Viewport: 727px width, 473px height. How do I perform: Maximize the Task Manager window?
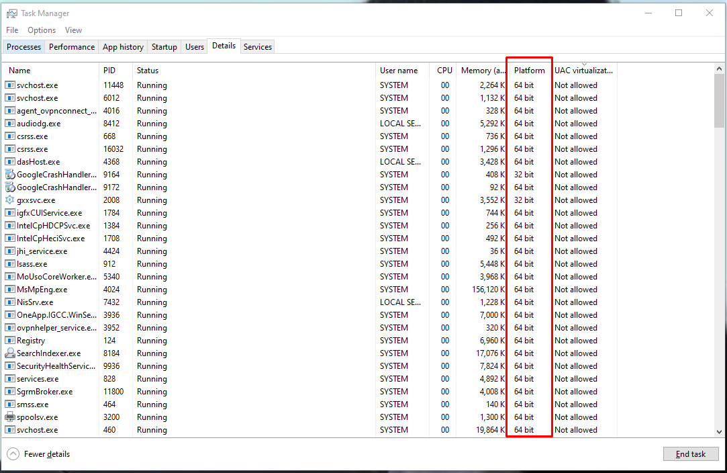[679, 13]
